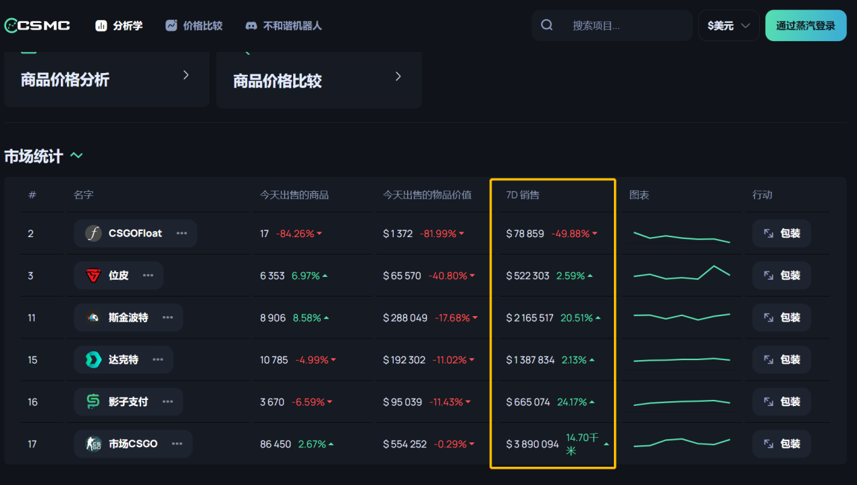Screen dimensions: 857x485
Task: Click the 包装 button in the 达克特 row
Action: [x=782, y=359]
